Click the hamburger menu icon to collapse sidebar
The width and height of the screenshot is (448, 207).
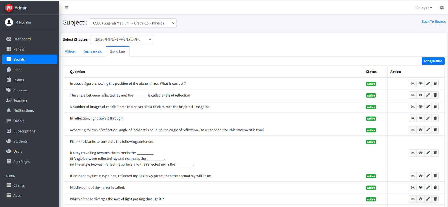coord(67,8)
